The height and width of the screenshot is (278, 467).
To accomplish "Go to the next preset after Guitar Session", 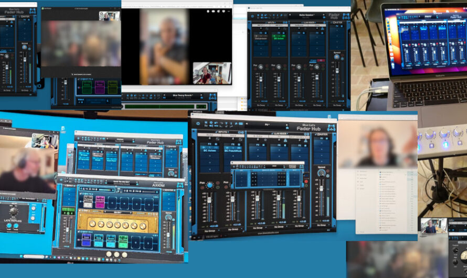I will click(x=324, y=15).
